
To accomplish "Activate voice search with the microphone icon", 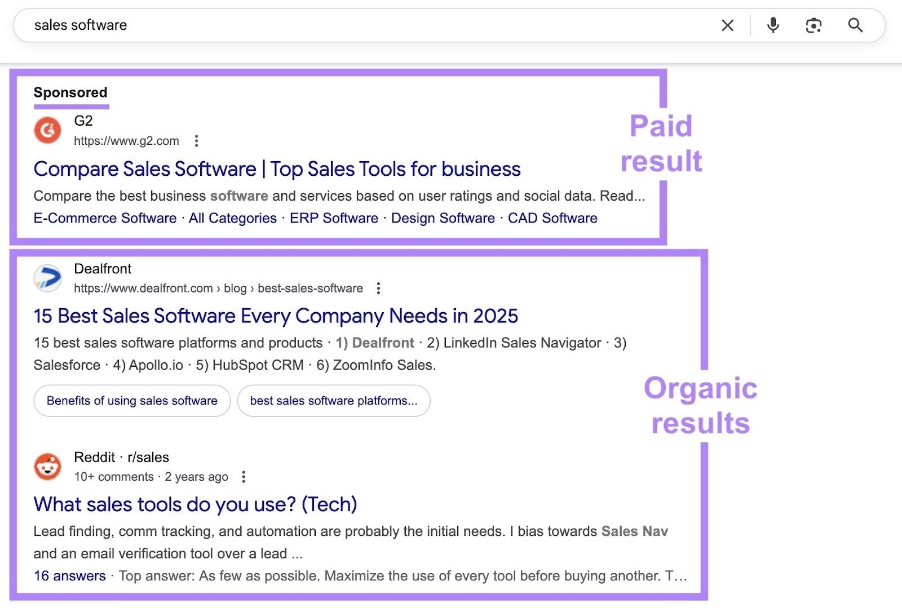I will pos(772,25).
